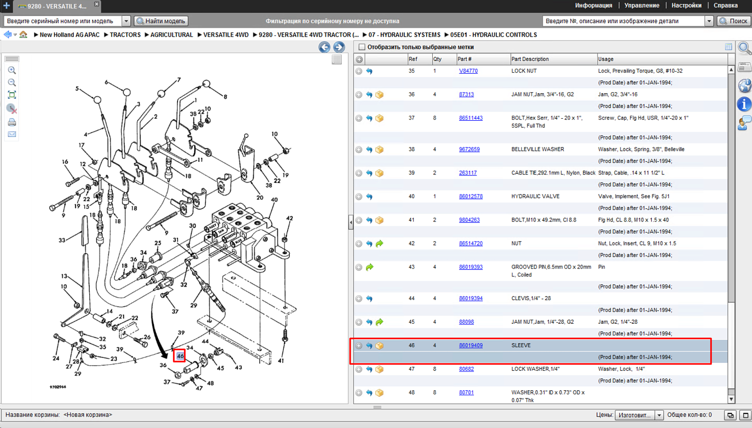The height and width of the screenshot is (428, 752).
Task: Open the blue information side icon
Action: click(x=744, y=104)
